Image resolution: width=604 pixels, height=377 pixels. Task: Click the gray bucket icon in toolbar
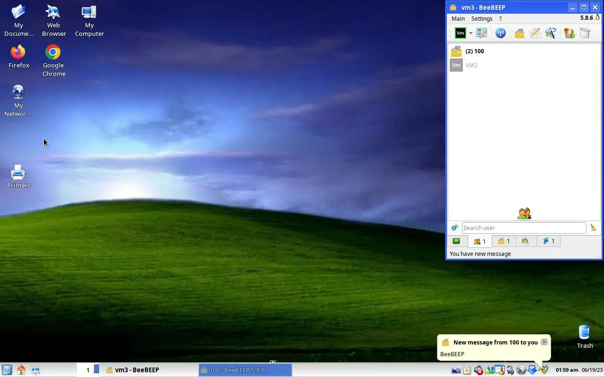[x=585, y=33]
